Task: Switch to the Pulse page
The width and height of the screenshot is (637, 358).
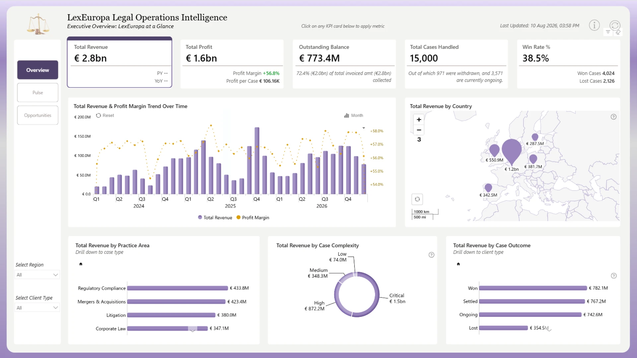Action: [x=38, y=92]
